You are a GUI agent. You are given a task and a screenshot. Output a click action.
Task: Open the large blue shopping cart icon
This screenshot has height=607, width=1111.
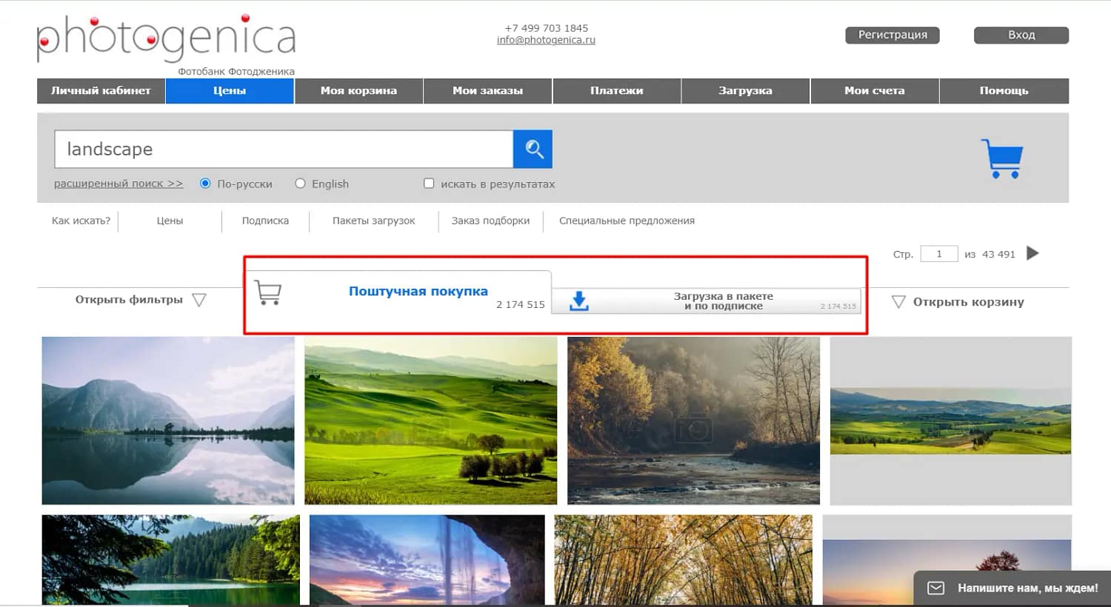point(1002,156)
